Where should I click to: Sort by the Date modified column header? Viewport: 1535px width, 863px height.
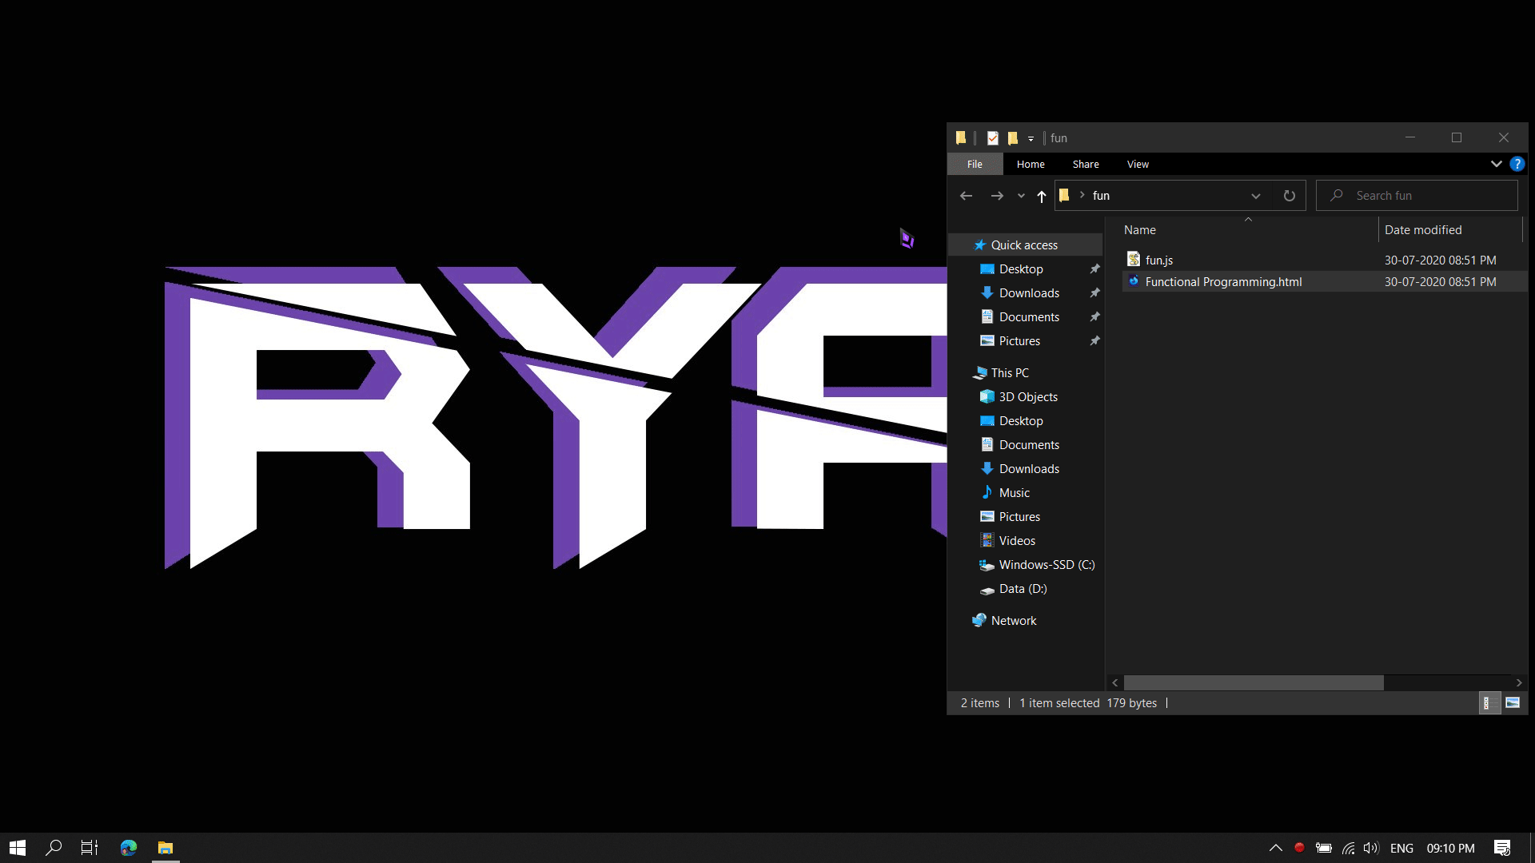(x=1423, y=230)
